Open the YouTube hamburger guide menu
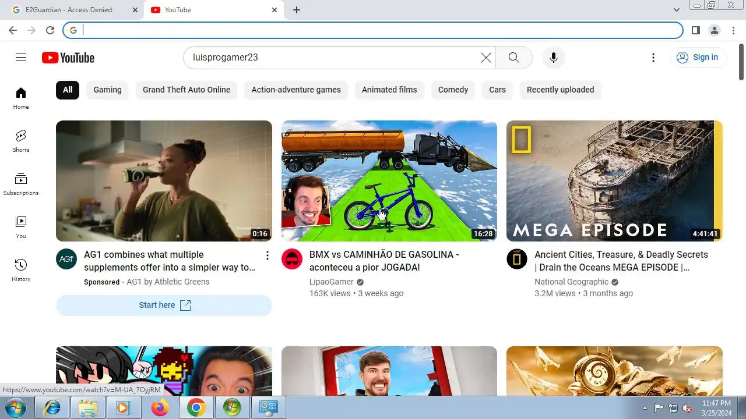The width and height of the screenshot is (746, 419). pos(21,57)
